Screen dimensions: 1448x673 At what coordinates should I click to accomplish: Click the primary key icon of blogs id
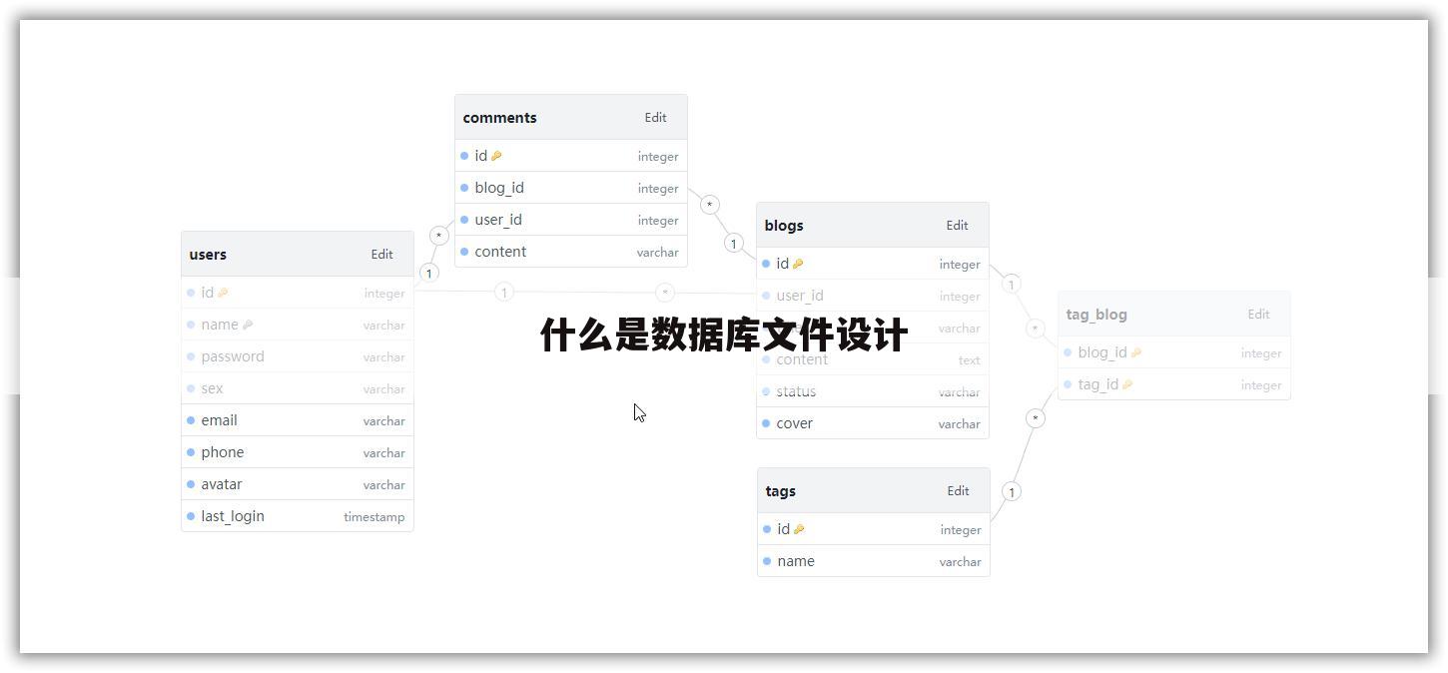pos(798,264)
